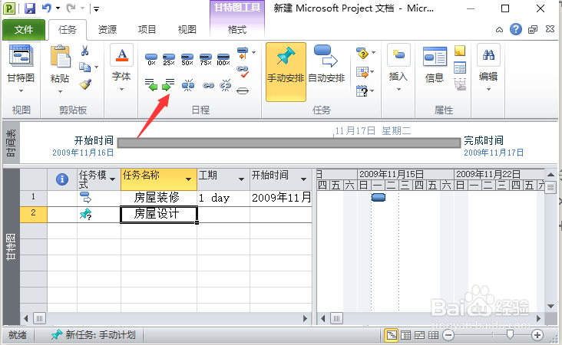Switch to Task Usage view in status bar
The height and width of the screenshot is (345, 562).
coord(405,335)
